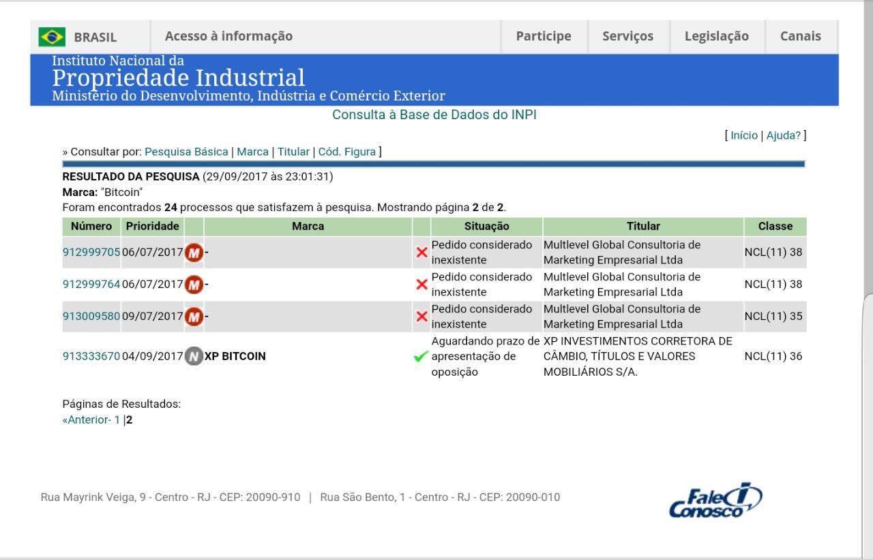This screenshot has height=559, width=873.
Task: Click the Número column header
Action: pyautogui.click(x=91, y=227)
